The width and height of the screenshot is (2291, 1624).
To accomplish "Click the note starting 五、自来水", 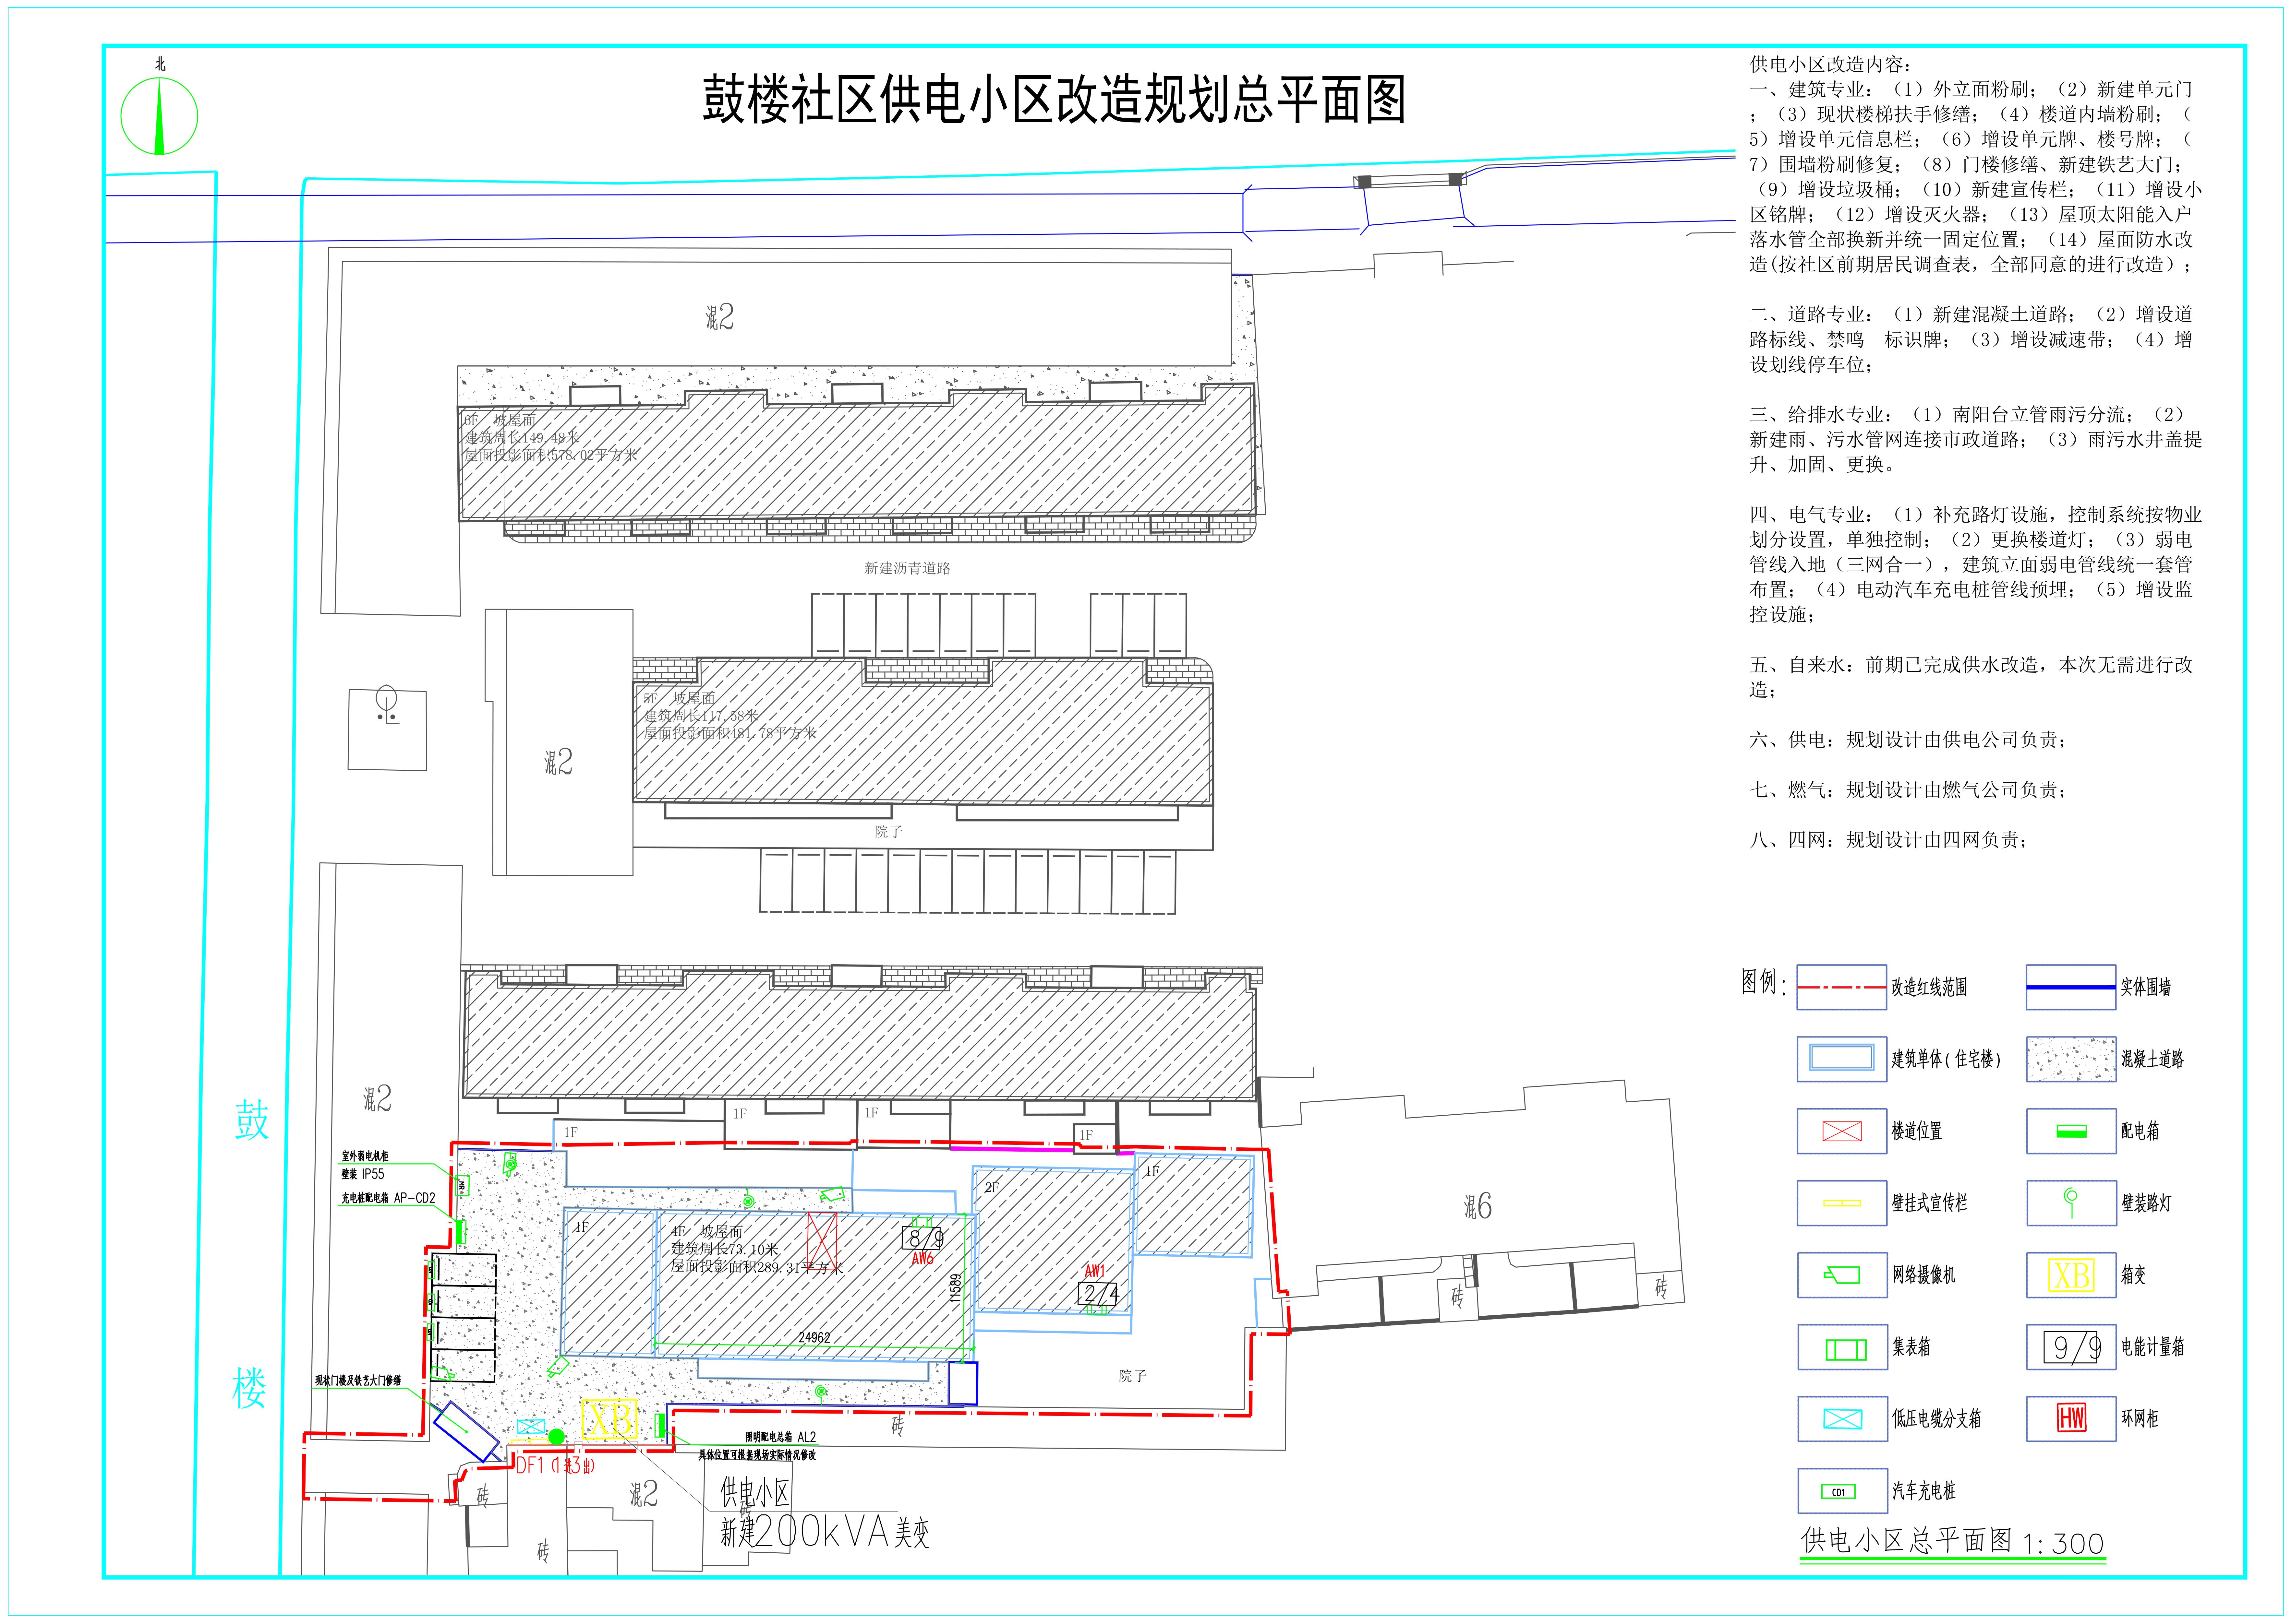I will (1971, 677).
